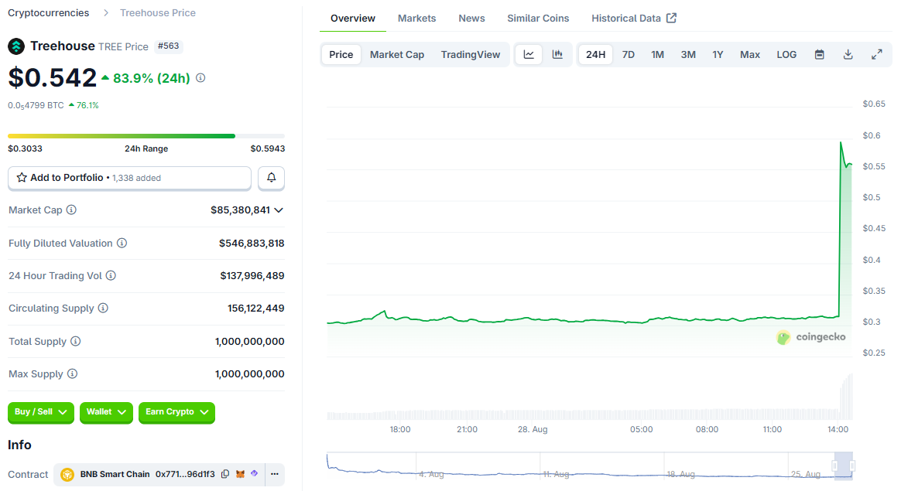Select the 1M time range
Viewport: 901px width, 491px height.
pyautogui.click(x=657, y=55)
